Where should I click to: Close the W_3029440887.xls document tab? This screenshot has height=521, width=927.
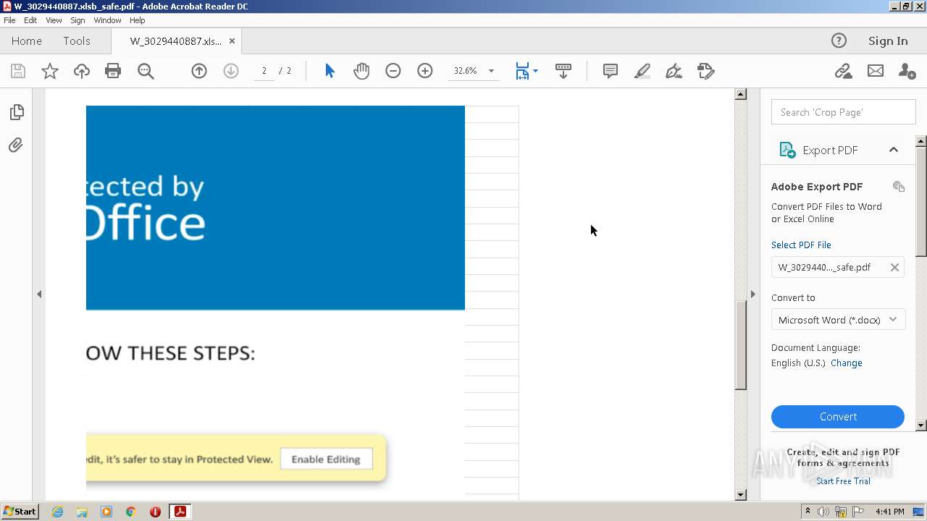pyautogui.click(x=232, y=41)
